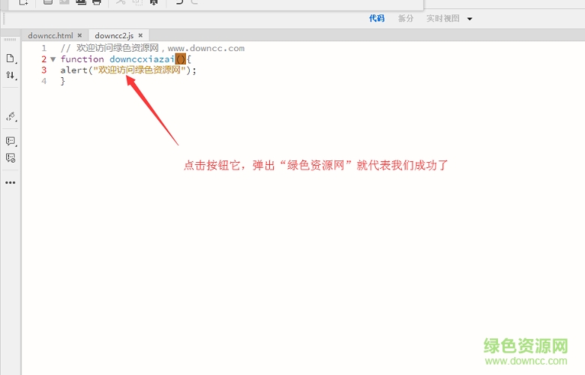Screen dimensions: 585x375
Task: Select the downcc2.js tab
Action: click(x=114, y=35)
